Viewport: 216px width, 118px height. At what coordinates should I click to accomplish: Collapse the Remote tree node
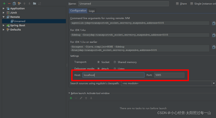4,17
